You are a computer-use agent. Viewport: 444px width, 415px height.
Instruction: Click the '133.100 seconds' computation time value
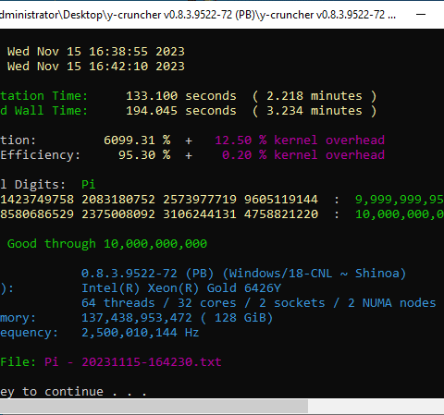181,96
